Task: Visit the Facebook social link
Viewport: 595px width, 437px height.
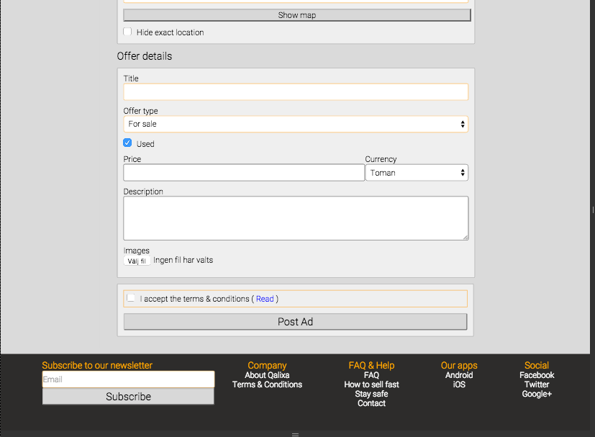Action: tap(537, 375)
